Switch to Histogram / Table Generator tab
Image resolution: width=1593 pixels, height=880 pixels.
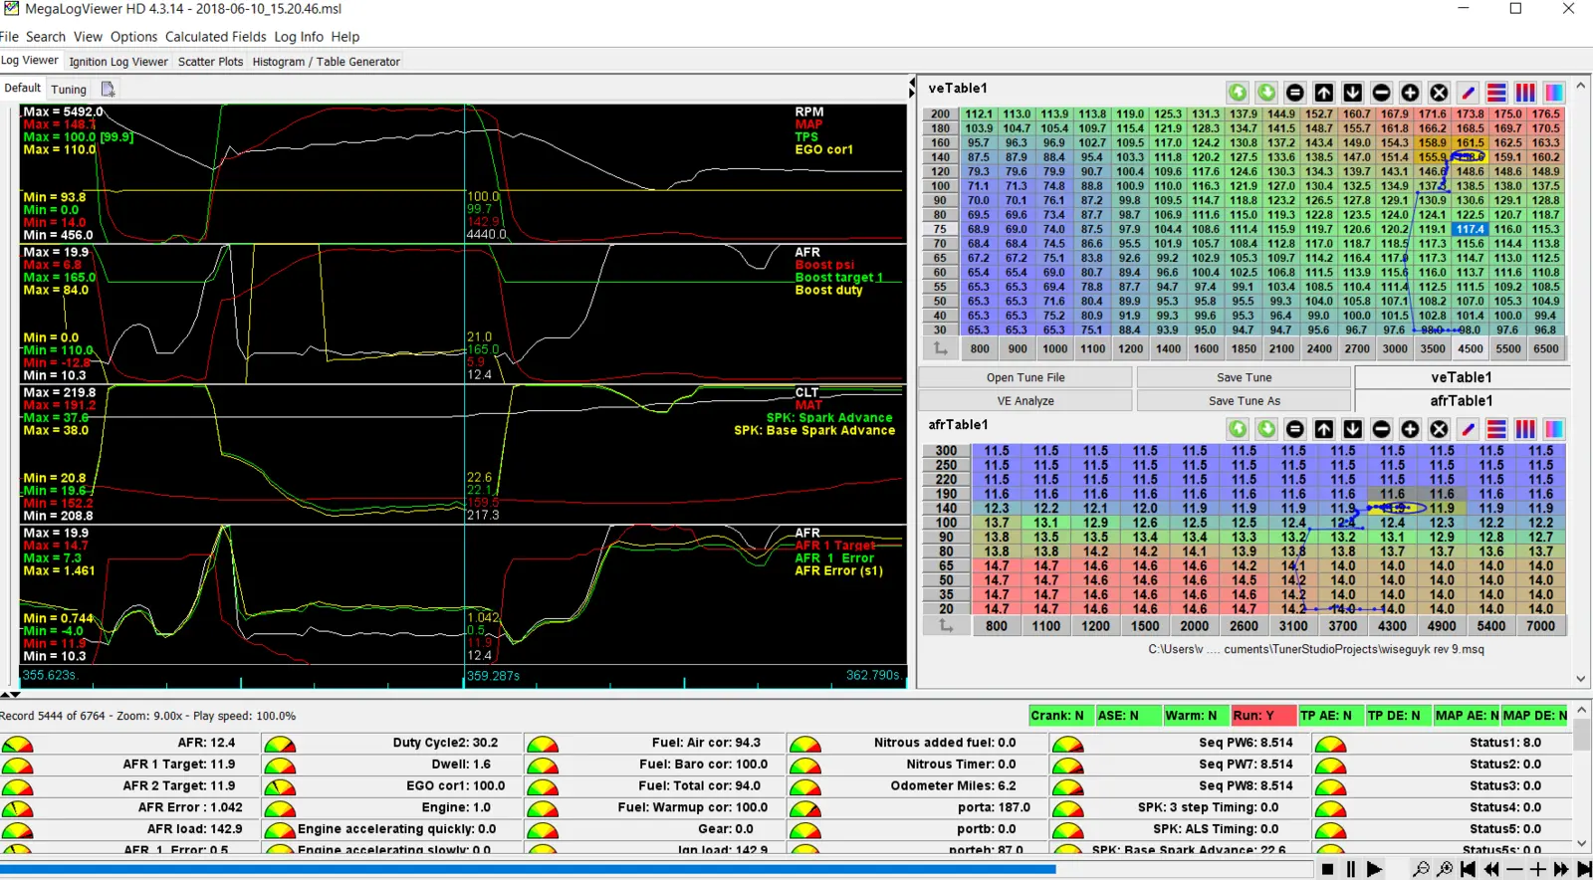point(326,62)
